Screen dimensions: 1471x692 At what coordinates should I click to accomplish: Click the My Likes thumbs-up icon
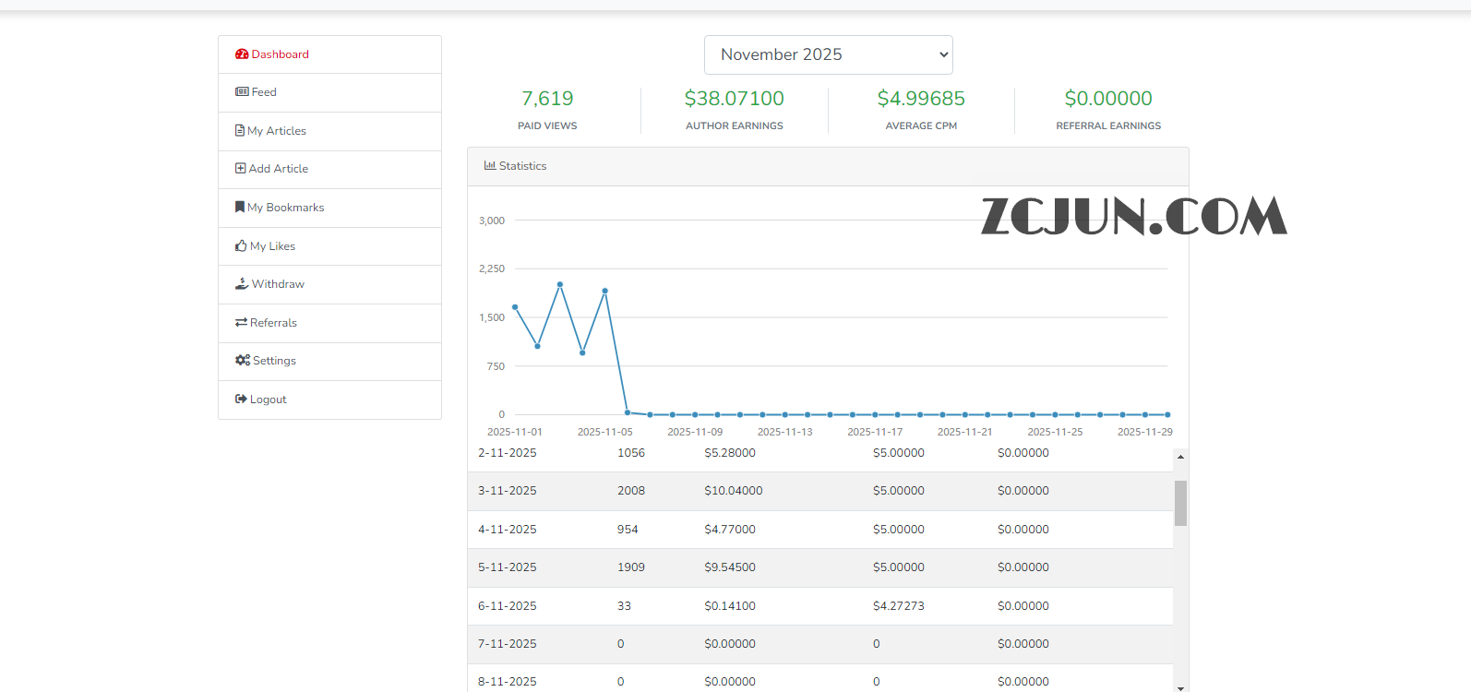[x=241, y=246]
